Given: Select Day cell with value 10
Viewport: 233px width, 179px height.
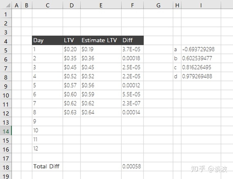Looking at the screenshot, I should [x=48, y=130].
